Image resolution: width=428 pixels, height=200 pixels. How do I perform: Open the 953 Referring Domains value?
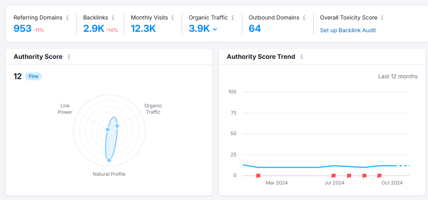22,28
